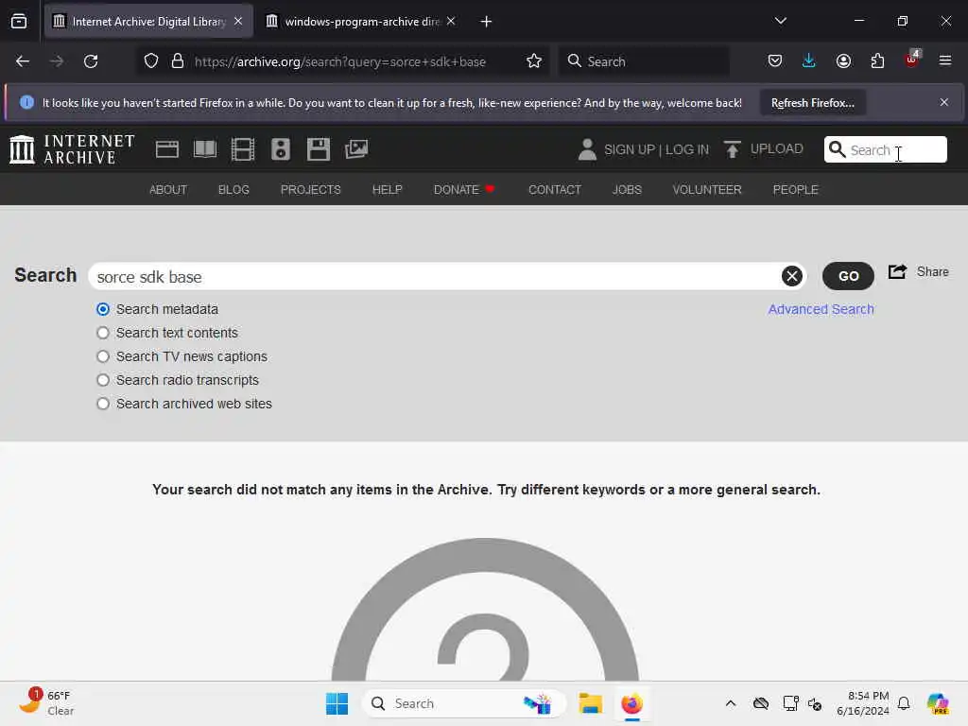This screenshot has height=726, width=968.
Task: Open the Internet Archive home logo
Action: pyautogui.click(x=72, y=149)
